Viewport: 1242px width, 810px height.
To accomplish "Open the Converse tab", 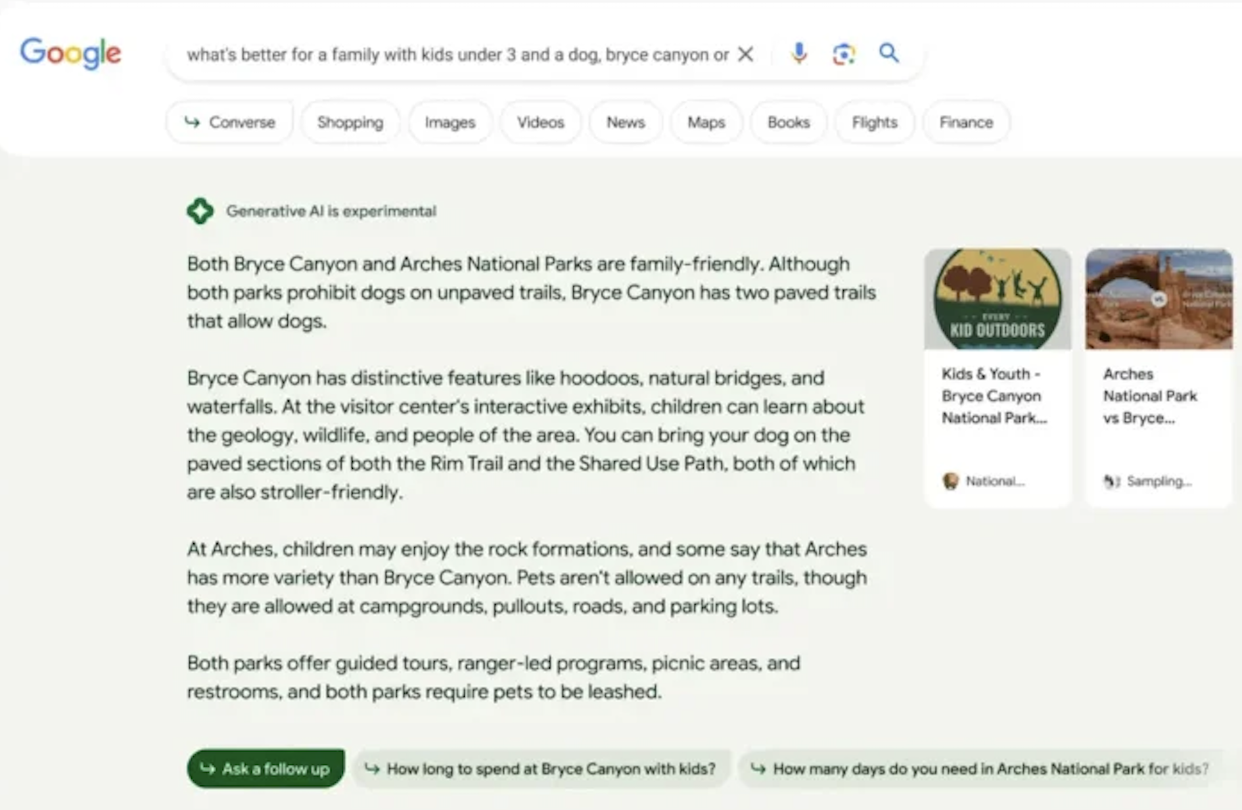I will point(229,122).
